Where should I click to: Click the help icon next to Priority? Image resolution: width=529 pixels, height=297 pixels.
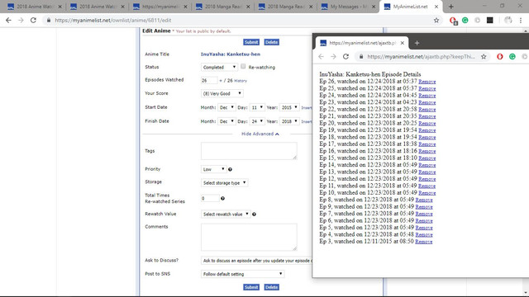(x=230, y=169)
